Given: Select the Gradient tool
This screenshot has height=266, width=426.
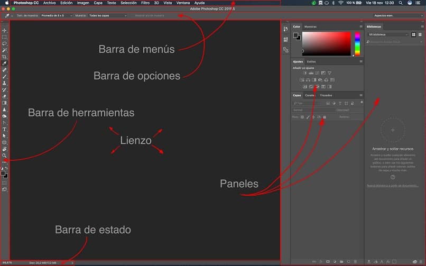Looking at the screenshot, I should 4,103.
